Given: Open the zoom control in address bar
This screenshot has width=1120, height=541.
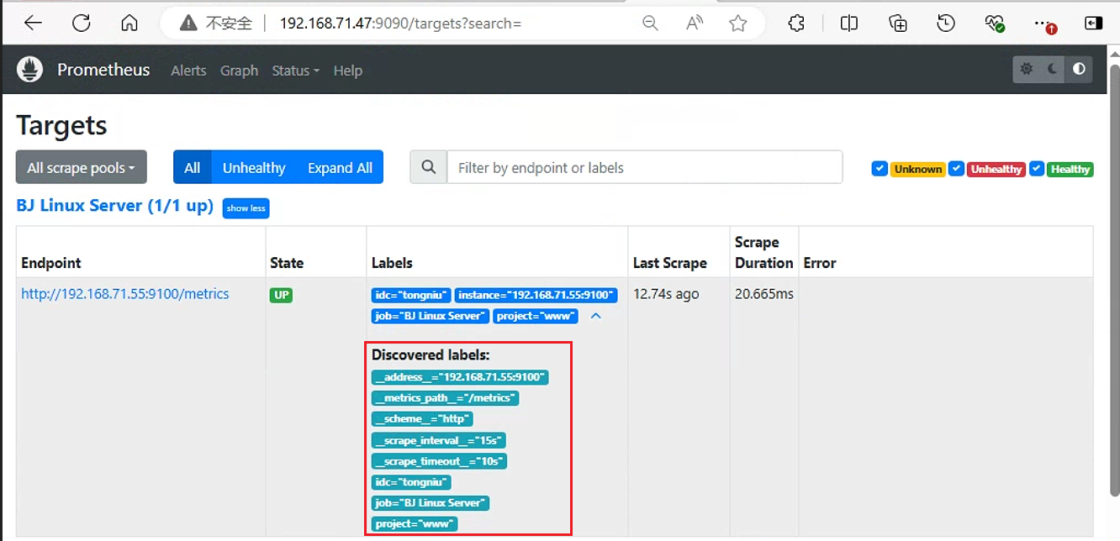Looking at the screenshot, I should pyautogui.click(x=650, y=24).
